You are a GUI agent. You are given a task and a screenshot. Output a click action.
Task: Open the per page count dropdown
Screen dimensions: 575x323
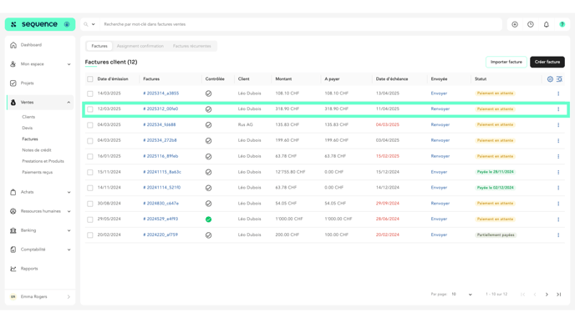(461, 295)
